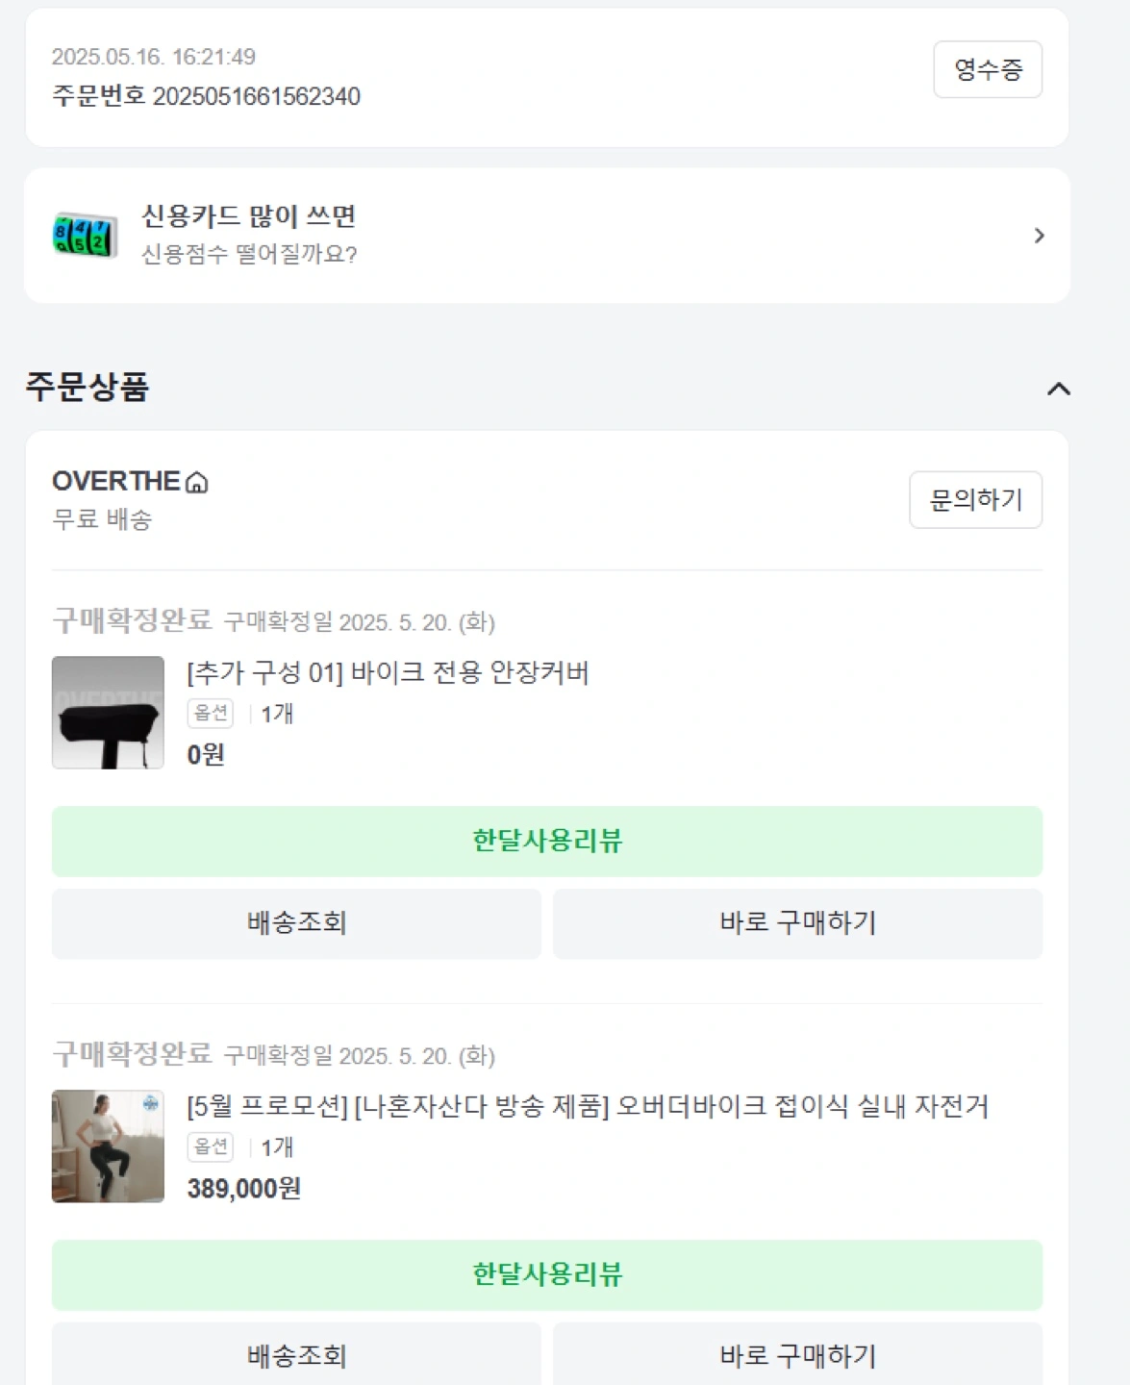Select the 바이크 전용 안장커버 product title

pyautogui.click(x=388, y=672)
